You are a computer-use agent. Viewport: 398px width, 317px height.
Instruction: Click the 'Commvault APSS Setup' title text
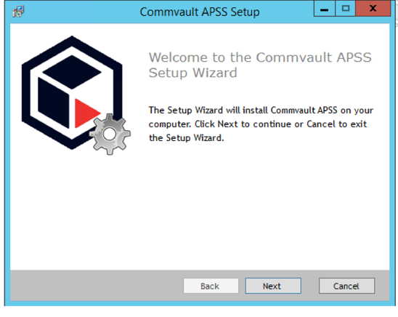pyautogui.click(x=200, y=12)
